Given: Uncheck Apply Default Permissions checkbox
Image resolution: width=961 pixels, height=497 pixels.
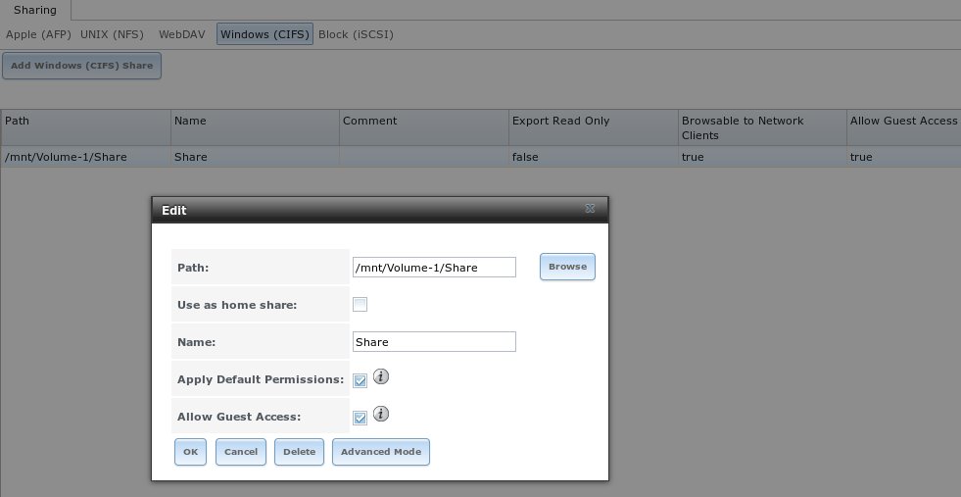Looking at the screenshot, I should pos(360,379).
